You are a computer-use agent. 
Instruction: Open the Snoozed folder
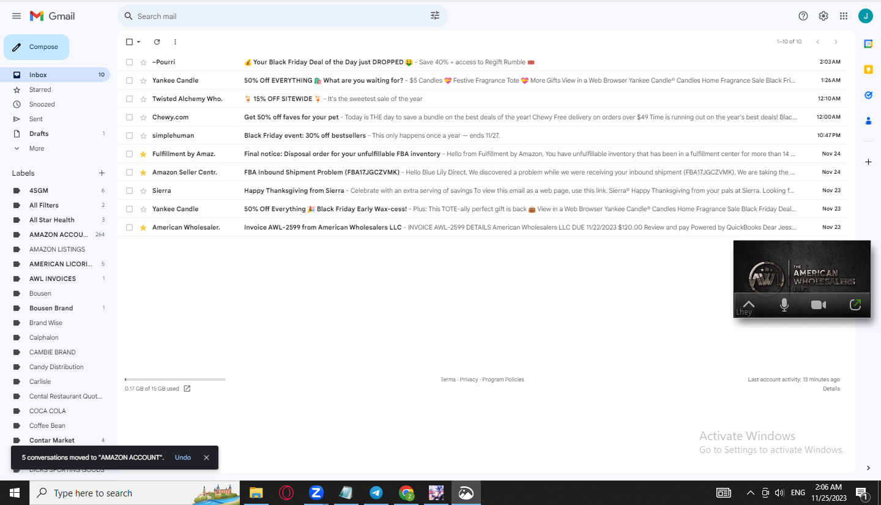pos(55,104)
